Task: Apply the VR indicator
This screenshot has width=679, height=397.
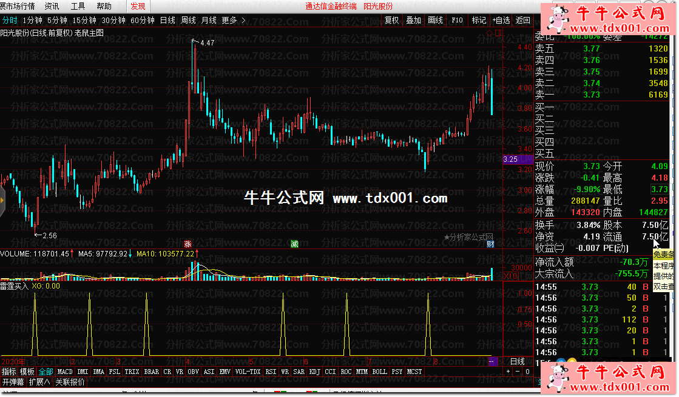Action: pyautogui.click(x=179, y=372)
